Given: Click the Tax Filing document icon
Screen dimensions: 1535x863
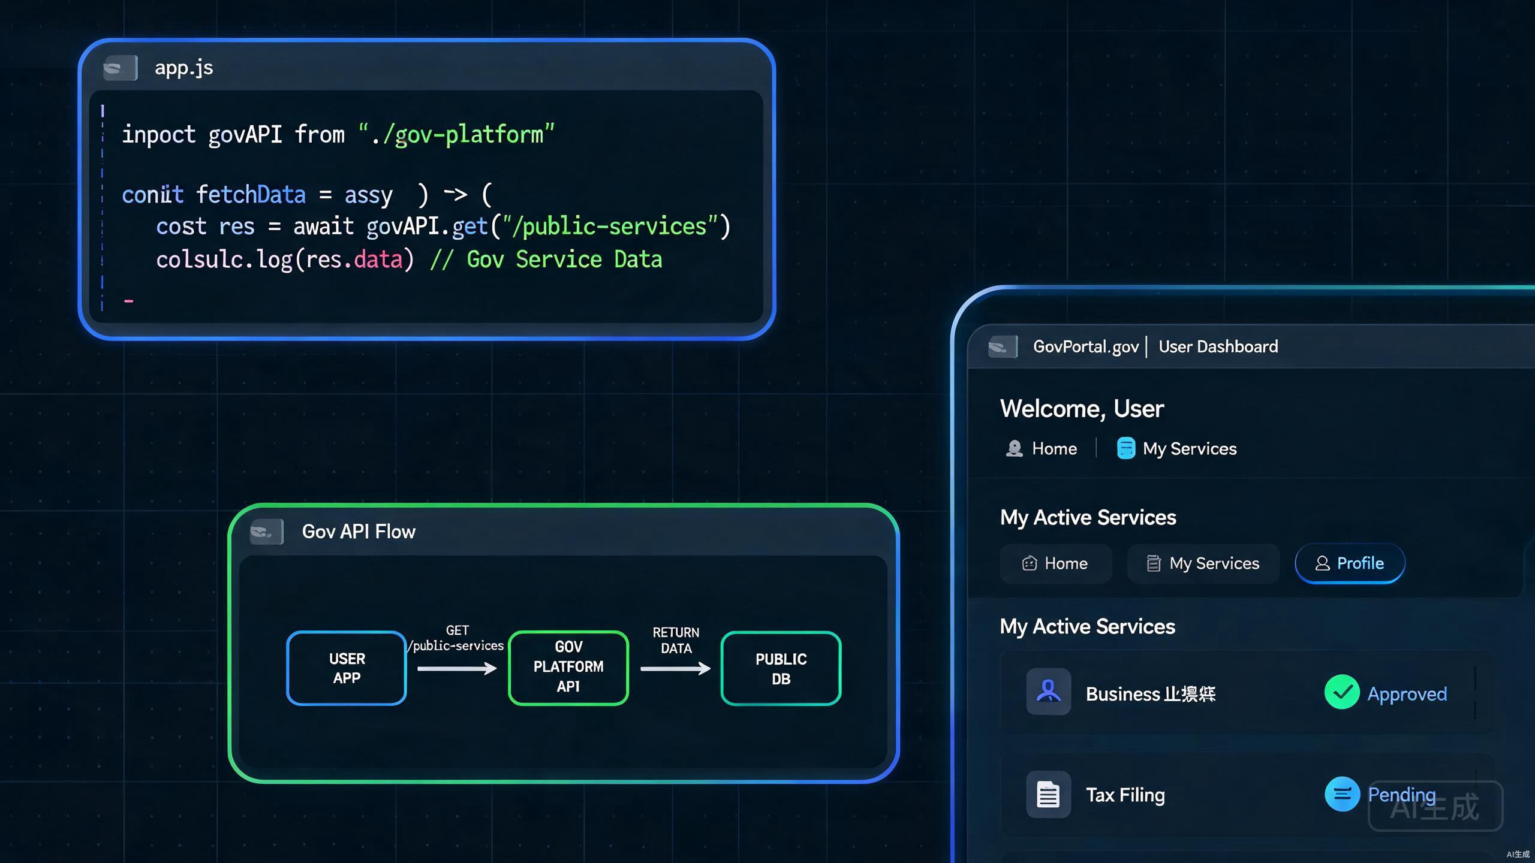Looking at the screenshot, I should point(1048,795).
